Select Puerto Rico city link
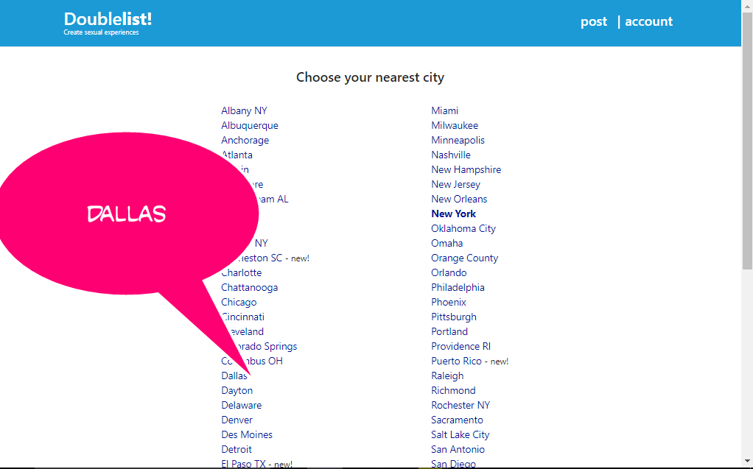Screen dimensions: 753x469 click(x=456, y=361)
